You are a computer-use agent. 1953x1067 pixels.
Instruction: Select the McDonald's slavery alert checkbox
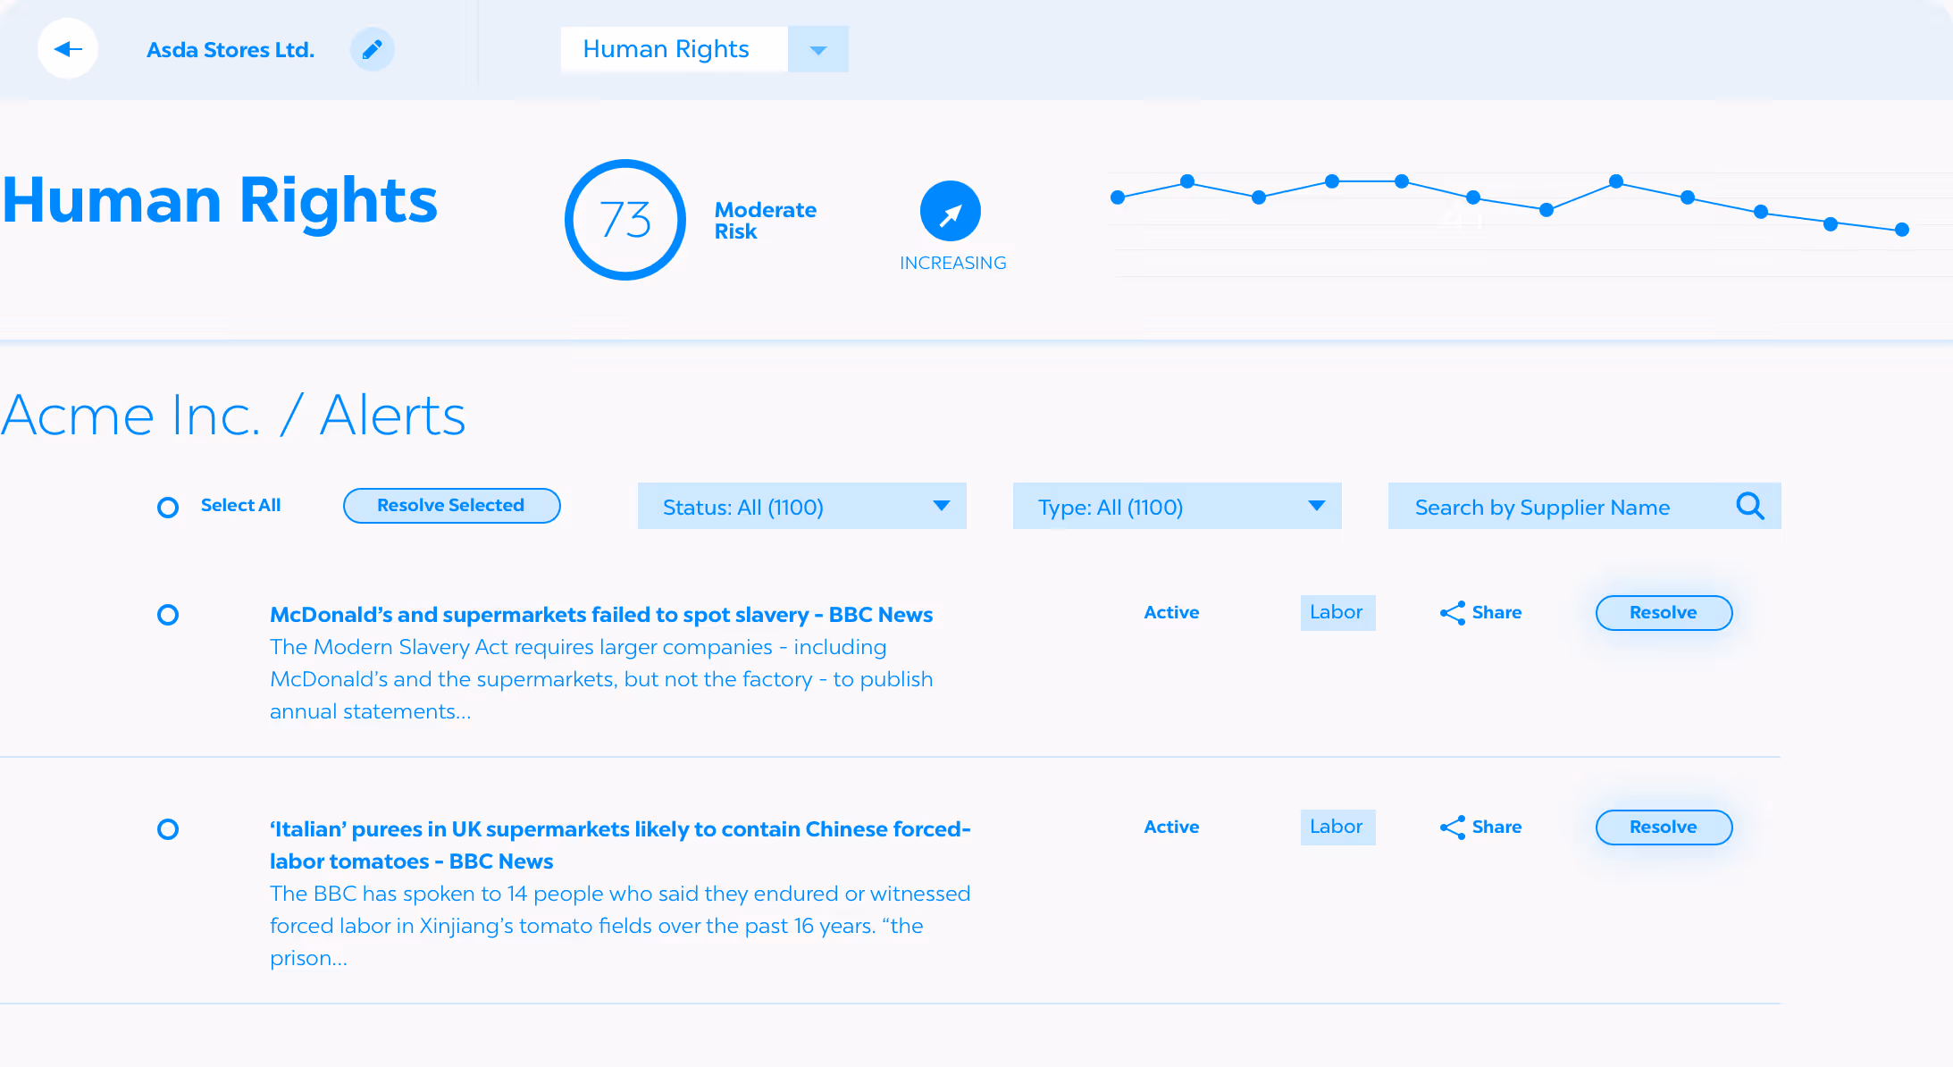(x=168, y=615)
